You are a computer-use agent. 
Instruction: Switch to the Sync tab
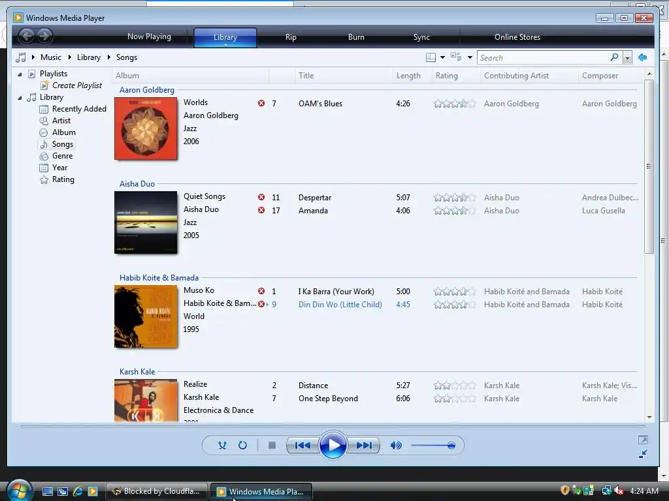click(x=421, y=37)
